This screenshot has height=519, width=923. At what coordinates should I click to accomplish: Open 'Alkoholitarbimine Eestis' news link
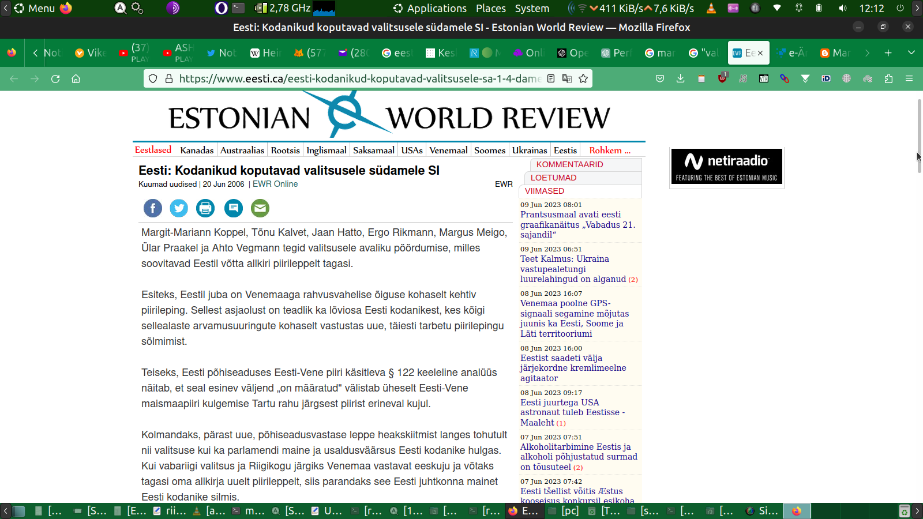(x=579, y=457)
